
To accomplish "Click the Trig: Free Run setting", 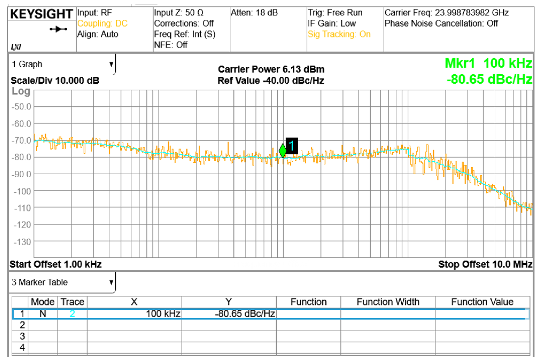I will (335, 13).
